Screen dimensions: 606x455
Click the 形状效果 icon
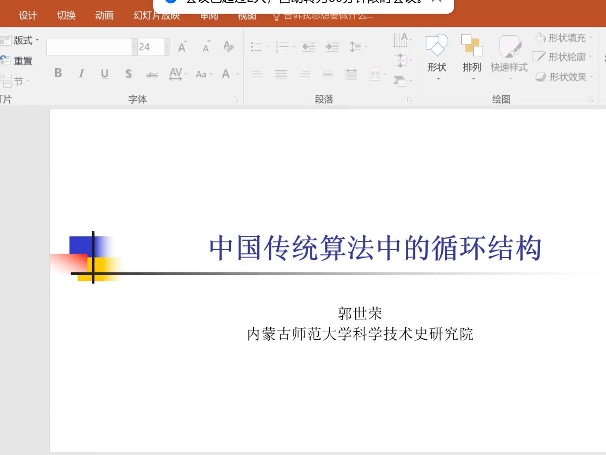(541, 77)
